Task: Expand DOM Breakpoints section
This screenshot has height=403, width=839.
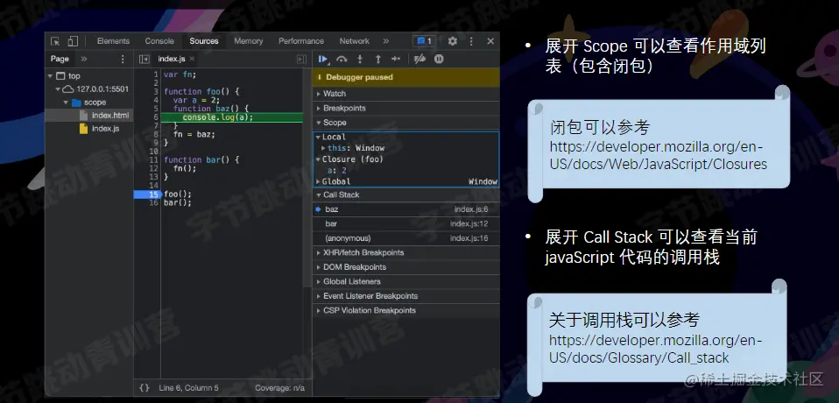Action: coord(405,267)
